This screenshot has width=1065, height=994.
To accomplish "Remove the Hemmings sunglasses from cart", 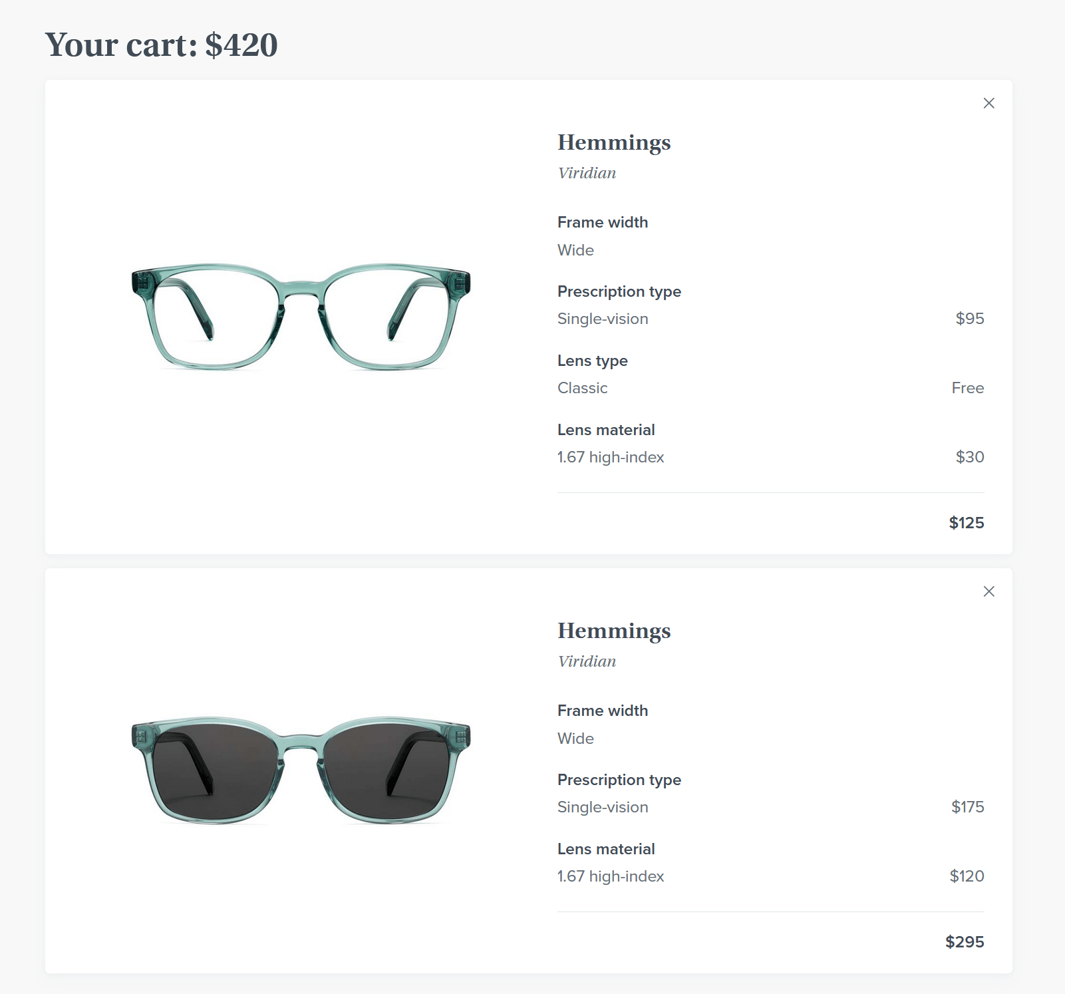I will coord(989,591).
